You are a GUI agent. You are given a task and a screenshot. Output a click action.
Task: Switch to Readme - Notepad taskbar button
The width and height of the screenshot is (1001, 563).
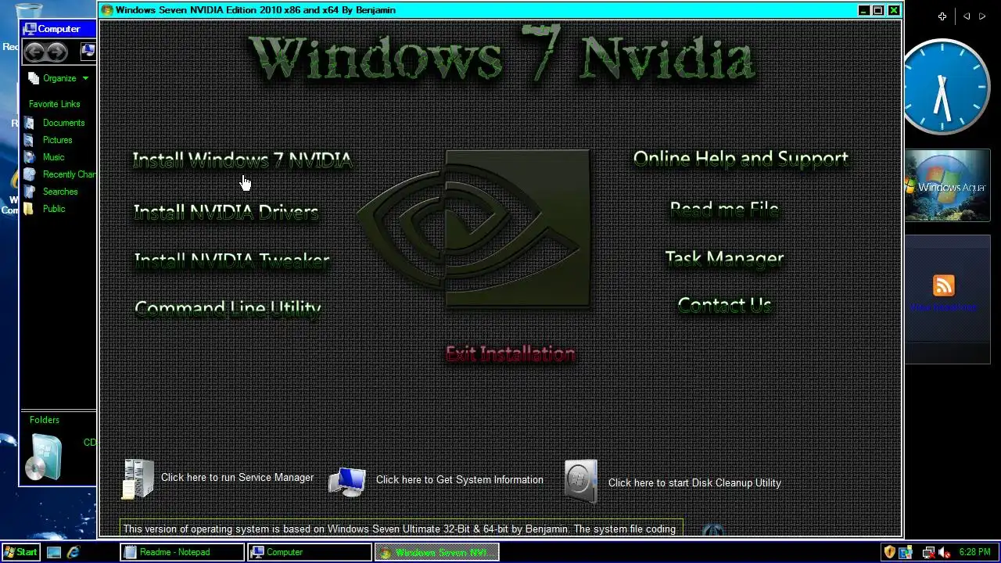click(x=182, y=552)
